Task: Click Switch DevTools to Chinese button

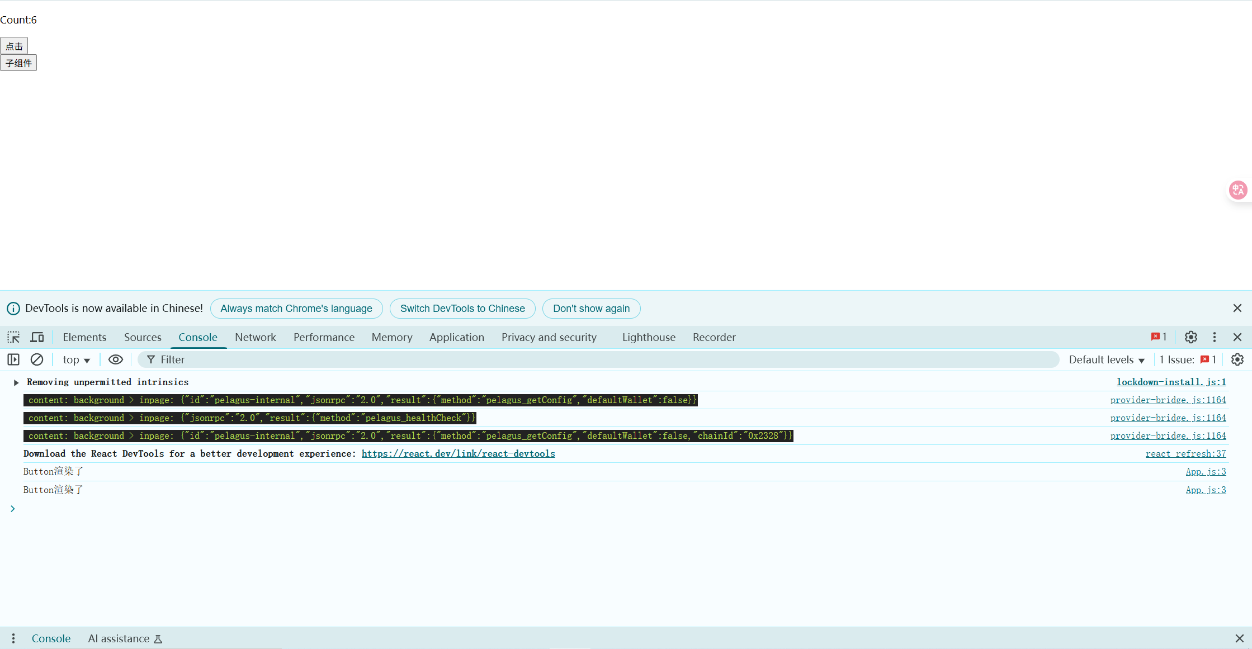Action: tap(462, 309)
